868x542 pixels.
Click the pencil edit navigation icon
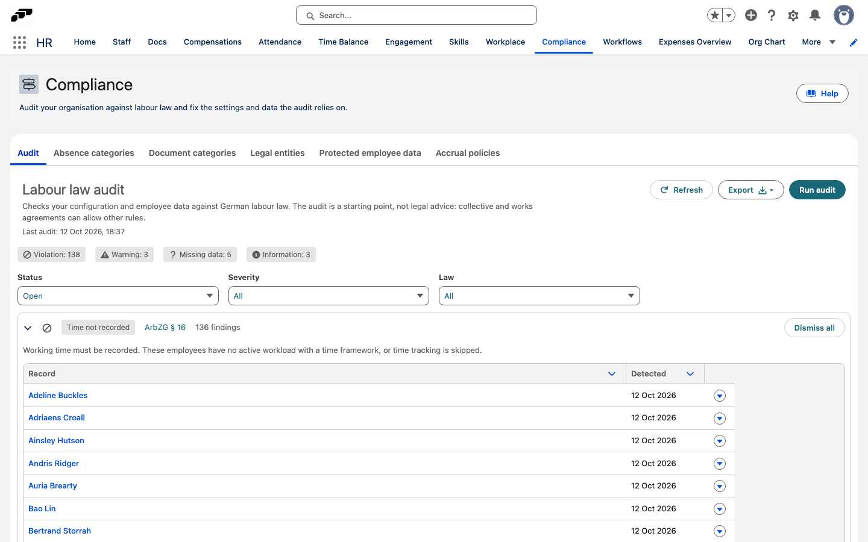click(854, 42)
